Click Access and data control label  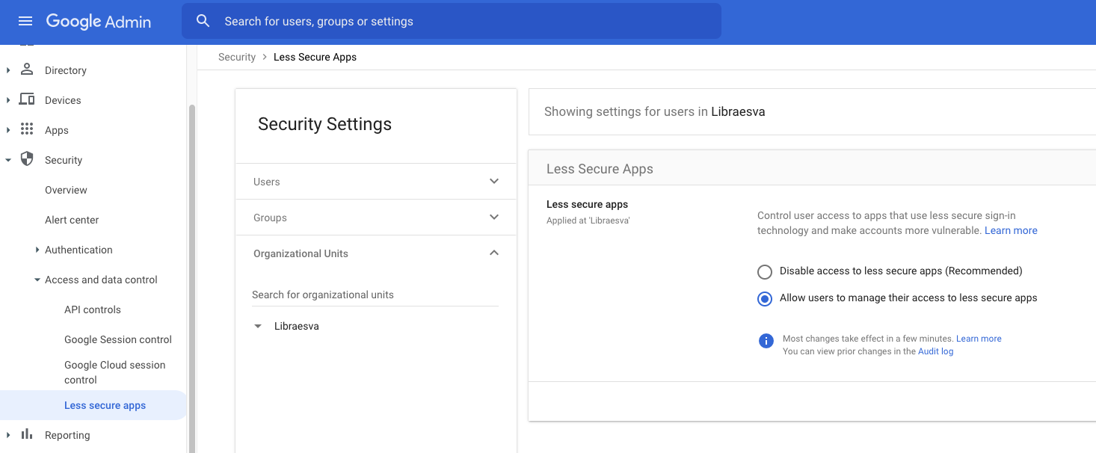coord(101,280)
